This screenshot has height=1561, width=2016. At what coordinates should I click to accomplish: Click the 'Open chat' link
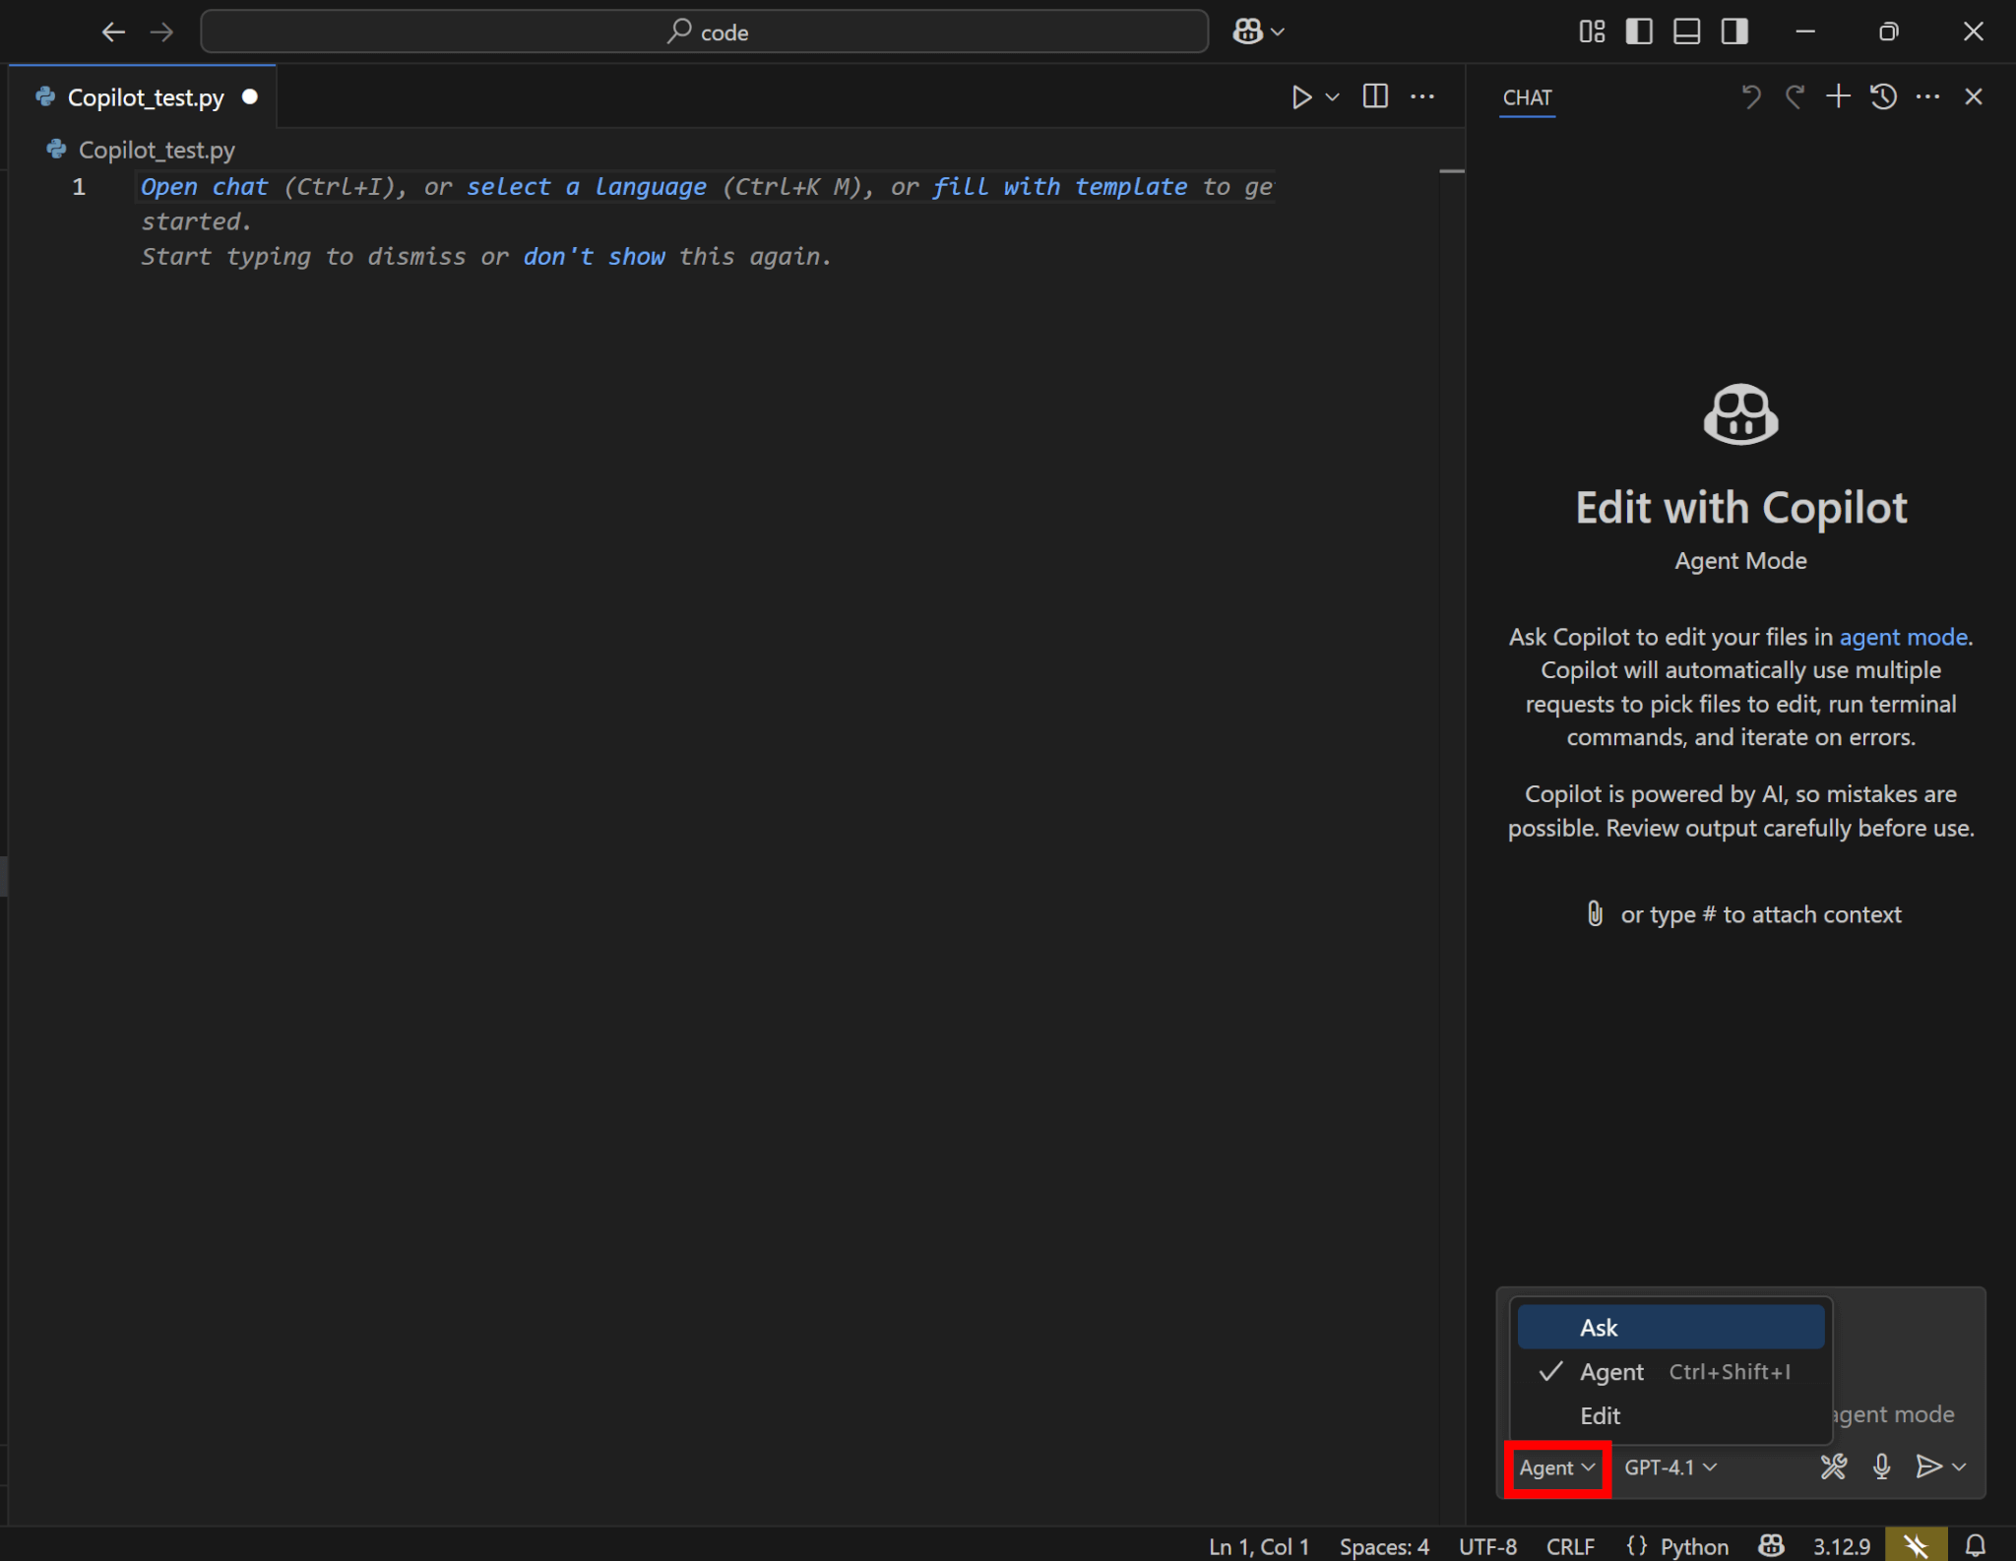204,187
